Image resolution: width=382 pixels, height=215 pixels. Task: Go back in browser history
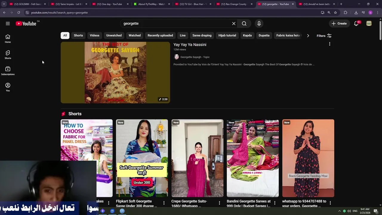4,13
